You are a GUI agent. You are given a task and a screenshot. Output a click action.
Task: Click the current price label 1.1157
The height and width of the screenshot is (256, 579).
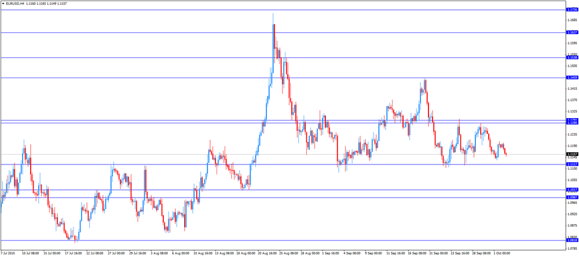[x=572, y=154]
